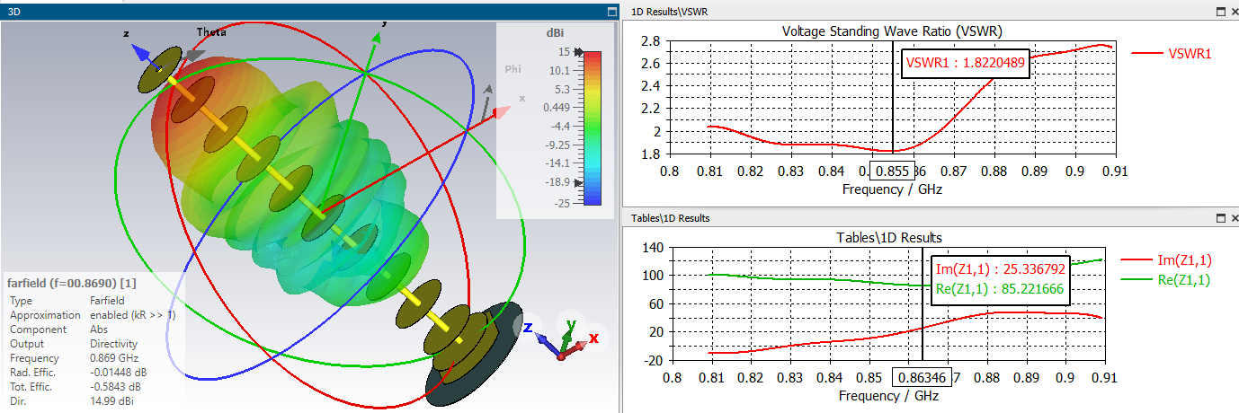This screenshot has height=413, width=1239.
Task: Click Frequency / GHz label under VSWR plot
Action: click(x=892, y=189)
